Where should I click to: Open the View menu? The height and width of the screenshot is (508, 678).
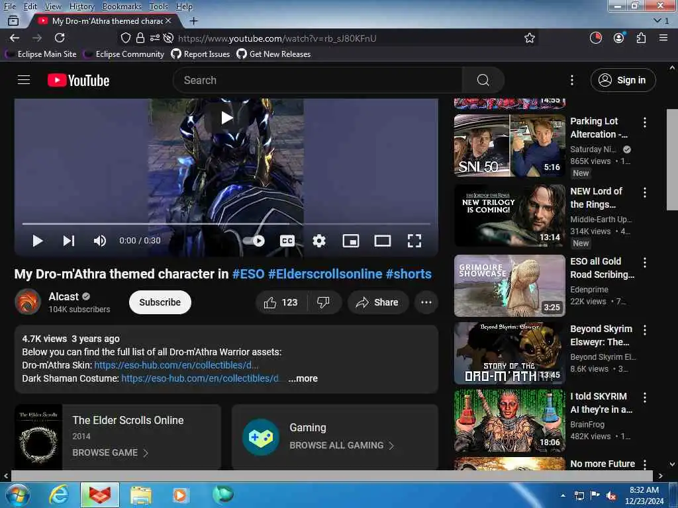click(x=53, y=7)
